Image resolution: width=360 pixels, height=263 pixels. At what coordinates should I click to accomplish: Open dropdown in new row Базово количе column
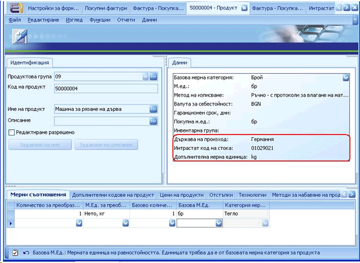tap(172, 223)
